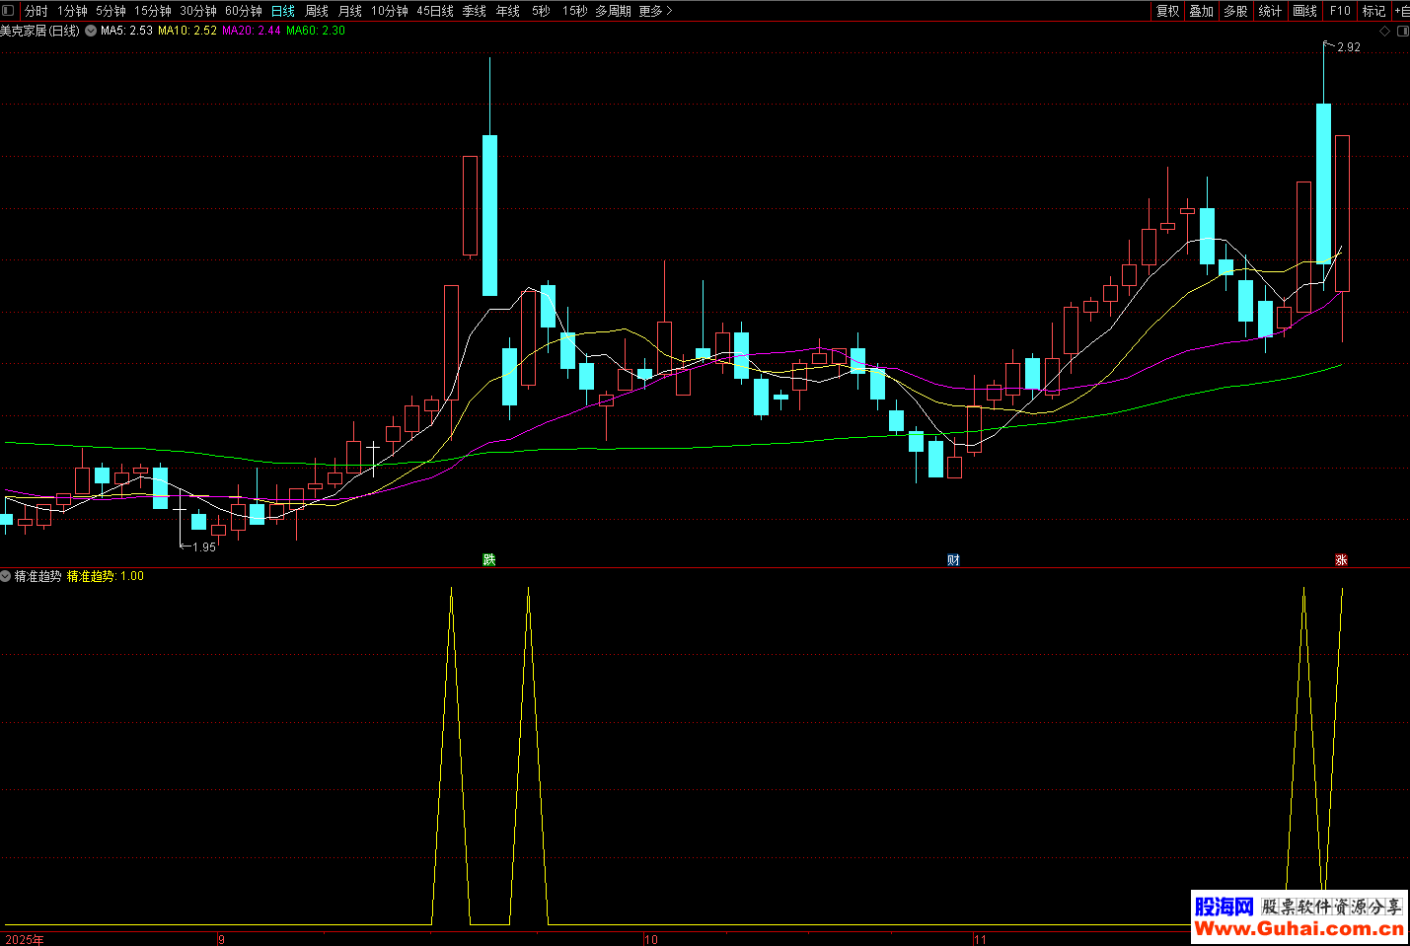Screen dimensions: 1410x946
Task: Click the diamond icon at chart top-right
Action: pyautogui.click(x=1384, y=32)
